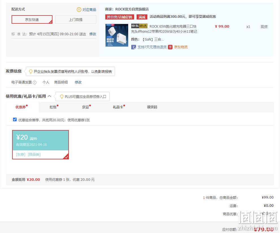Click the 运费 ¥0.00 value

pyautogui.click(x=269, y=206)
